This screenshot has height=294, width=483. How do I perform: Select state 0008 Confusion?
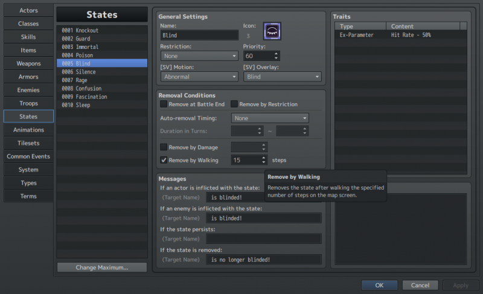point(102,88)
